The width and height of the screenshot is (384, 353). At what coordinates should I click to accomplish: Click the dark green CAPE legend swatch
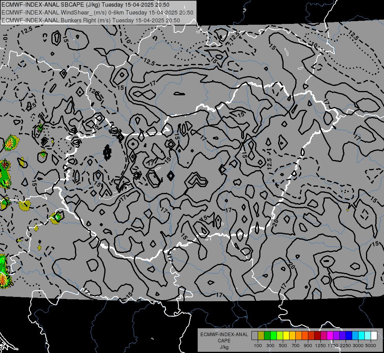coord(267,336)
